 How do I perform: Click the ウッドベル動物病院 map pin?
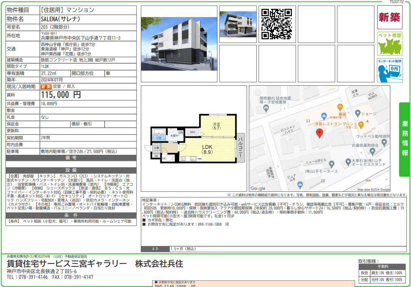click(384, 142)
